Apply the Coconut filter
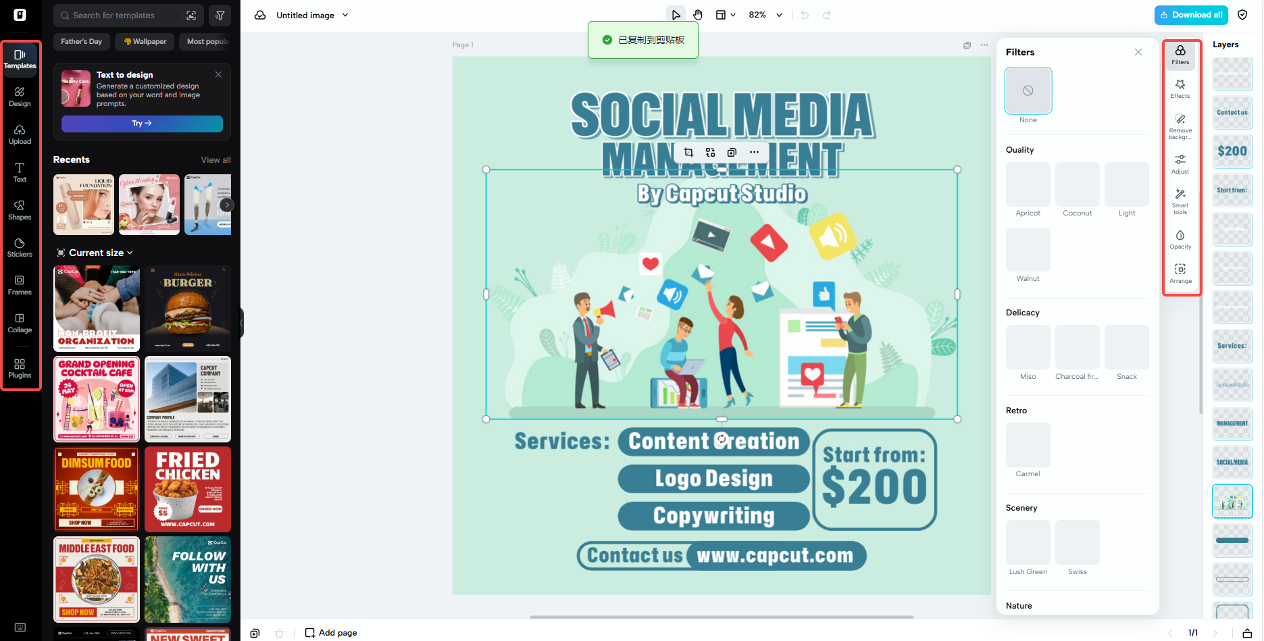1264x641 pixels. (1078, 184)
